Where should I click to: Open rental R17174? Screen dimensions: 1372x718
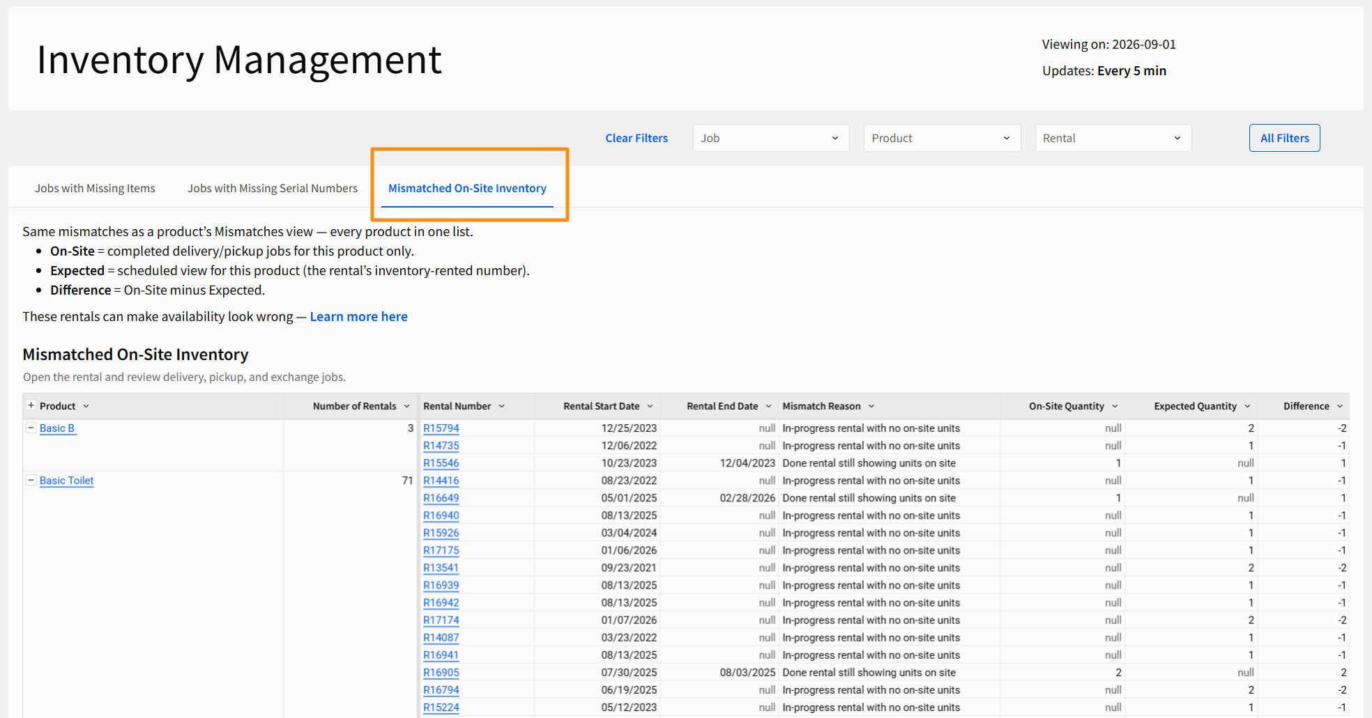[x=441, y=620]
